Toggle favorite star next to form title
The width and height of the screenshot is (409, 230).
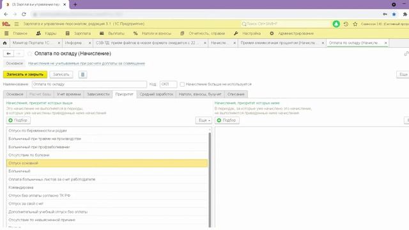coord(30,54)
